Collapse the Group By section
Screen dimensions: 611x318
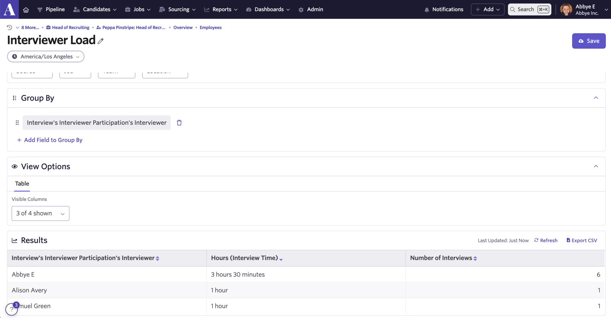click(596, 98)
